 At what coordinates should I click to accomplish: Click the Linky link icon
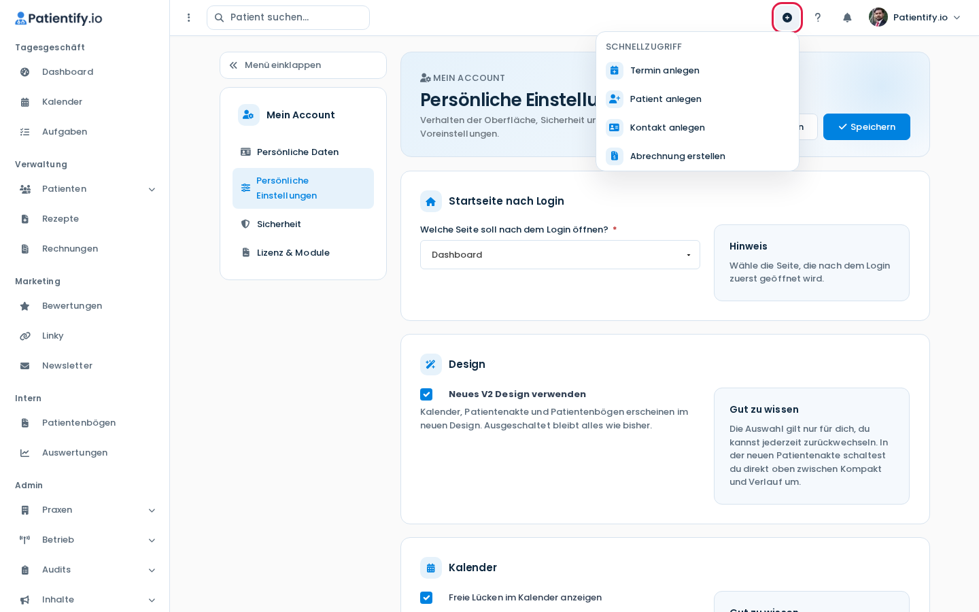coord(25,336)
